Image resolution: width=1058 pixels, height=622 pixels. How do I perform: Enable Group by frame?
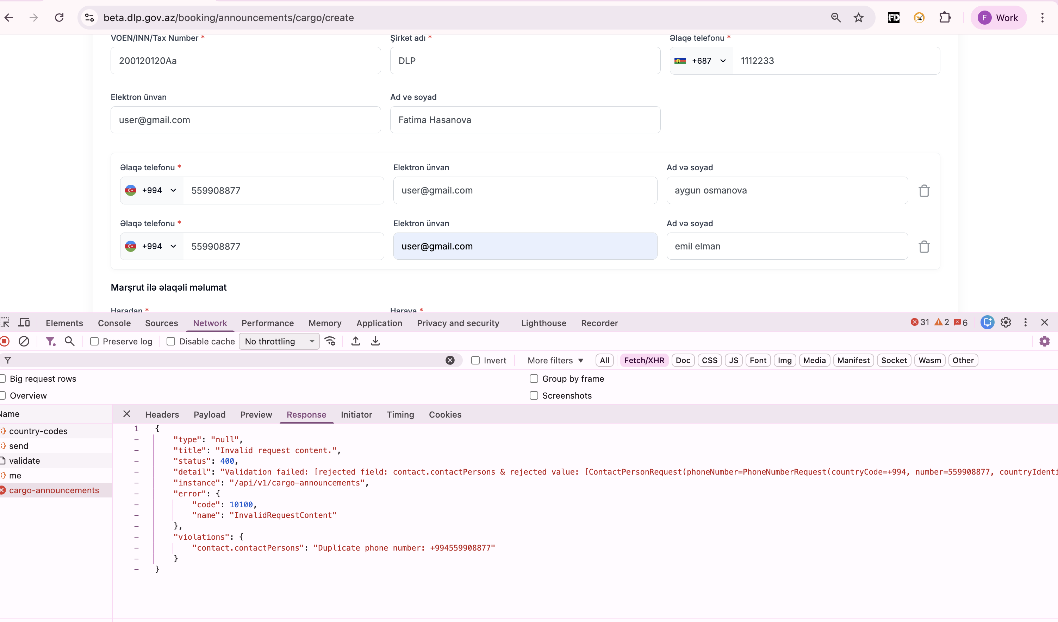(534, 379)
